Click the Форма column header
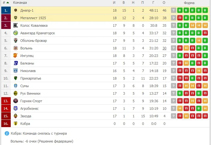This screenshot has height=145, width=211. 189,3
